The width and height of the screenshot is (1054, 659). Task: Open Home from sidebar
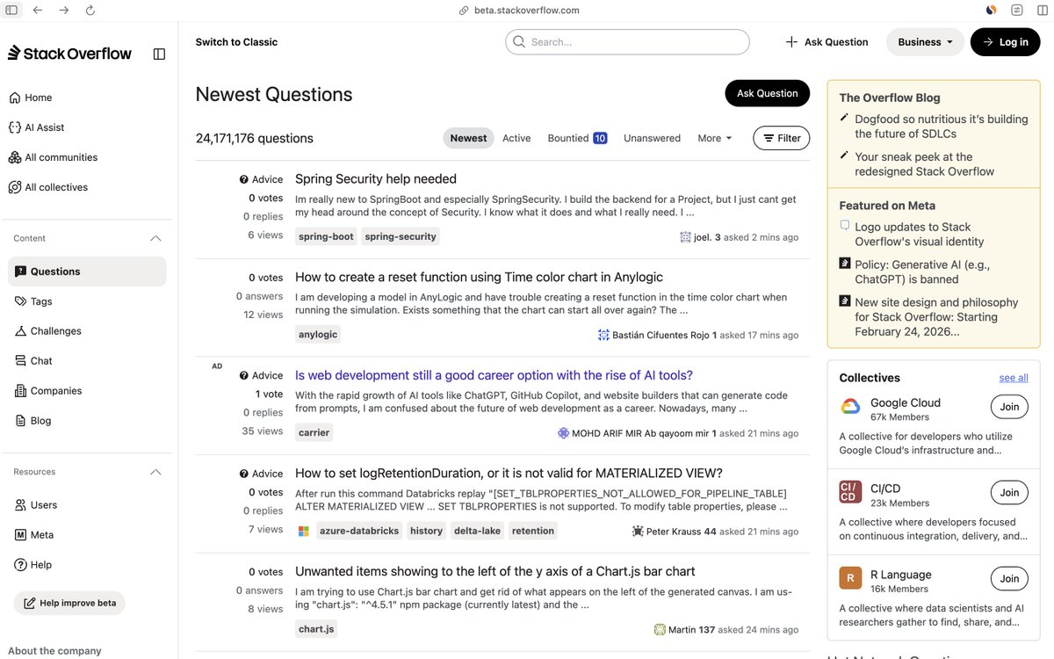click(x=31, y=98)
